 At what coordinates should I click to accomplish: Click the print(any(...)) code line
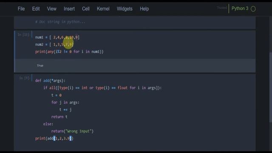pyautogui.click(x=69, y=52)
